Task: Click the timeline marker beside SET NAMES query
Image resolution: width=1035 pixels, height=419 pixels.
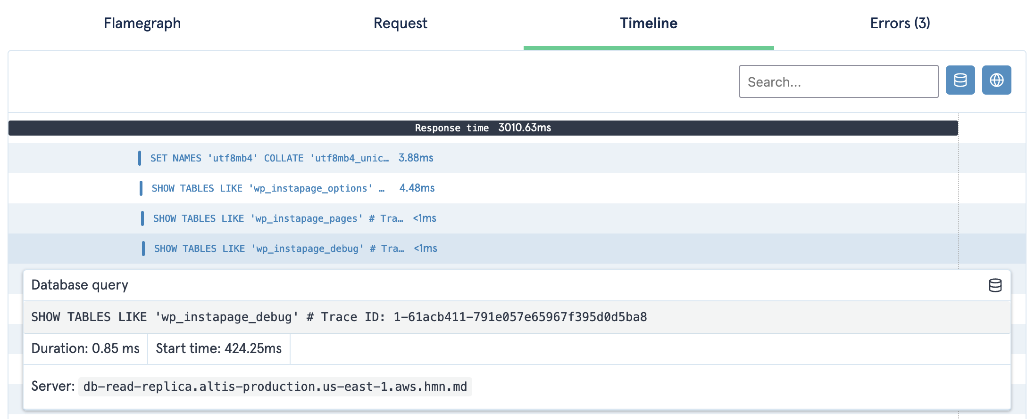Action: 140,158
